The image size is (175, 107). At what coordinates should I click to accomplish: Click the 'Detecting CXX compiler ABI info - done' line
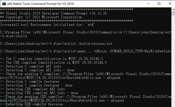point(39,93)
